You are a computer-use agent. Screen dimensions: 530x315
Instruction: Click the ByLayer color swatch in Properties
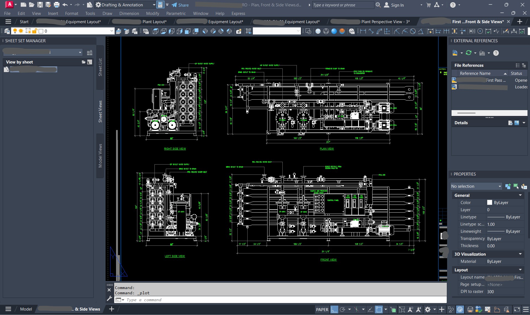[x=489, y=202]
